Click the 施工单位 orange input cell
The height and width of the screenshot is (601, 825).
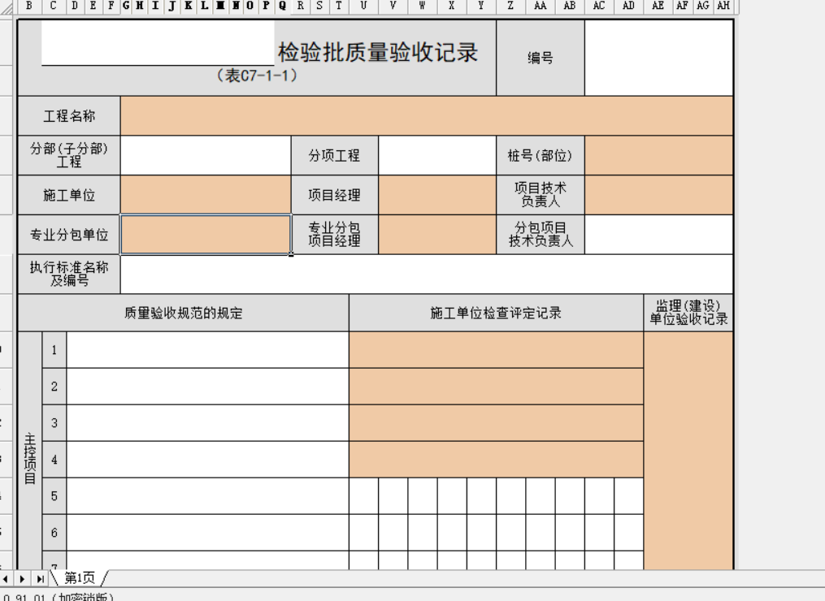point(206,195)
